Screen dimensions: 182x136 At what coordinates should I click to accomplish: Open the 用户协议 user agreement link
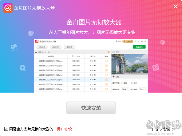point(65,129)
